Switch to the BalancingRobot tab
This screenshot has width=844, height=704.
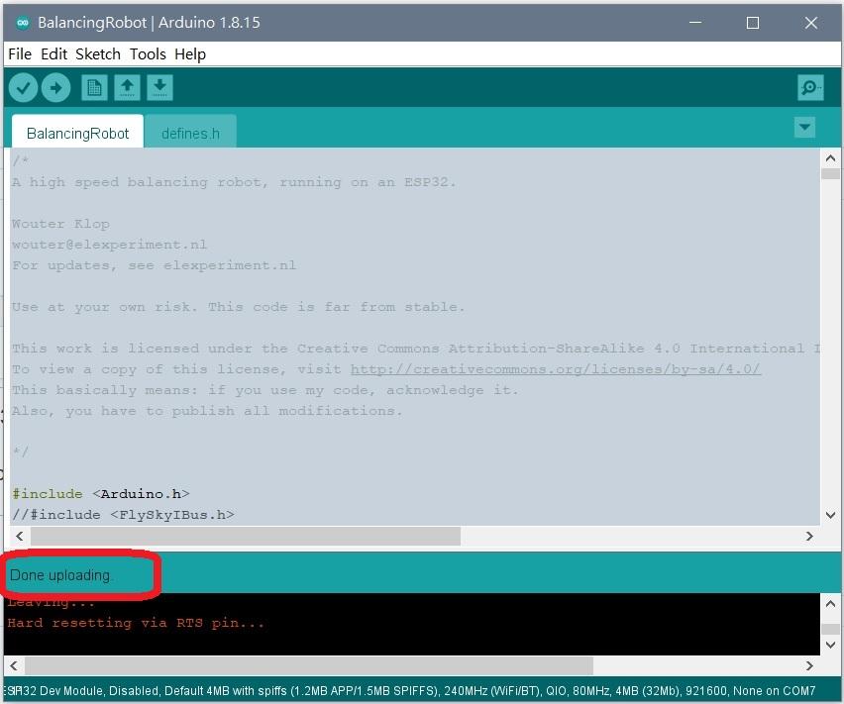pyautogui.click(x=77, y=133)
